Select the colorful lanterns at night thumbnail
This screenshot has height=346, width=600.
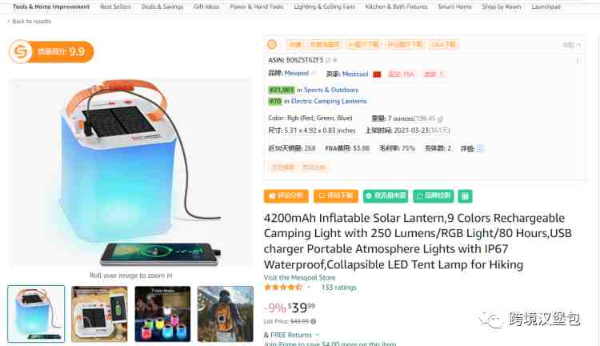tap(162, 314)
